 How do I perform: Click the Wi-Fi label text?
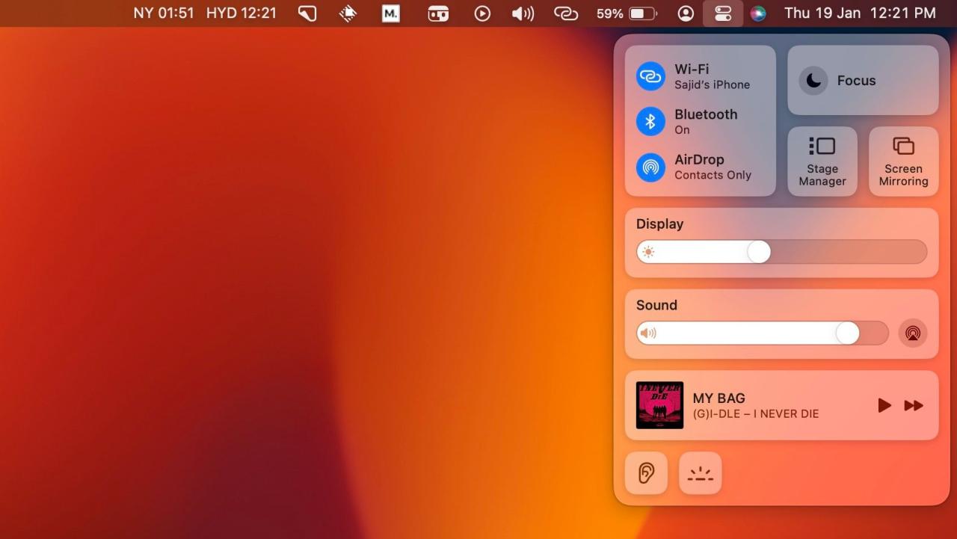(x=692, y=69)
